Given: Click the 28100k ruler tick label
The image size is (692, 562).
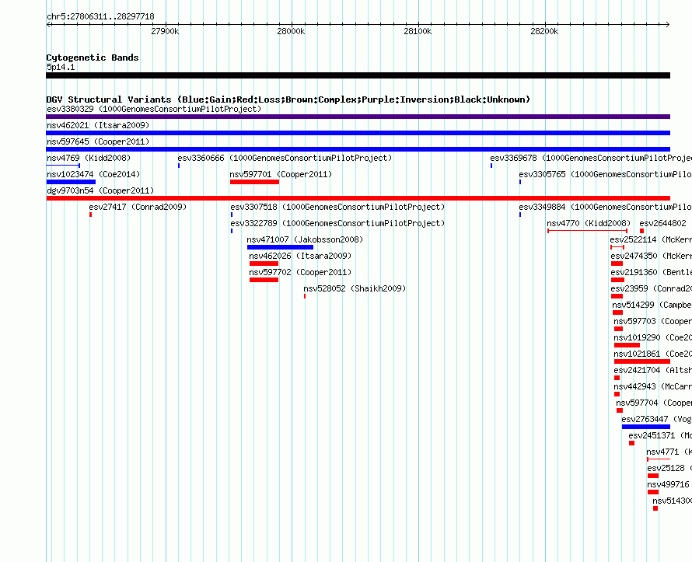Looking at the screenshot, I should (x=418, y=31).
